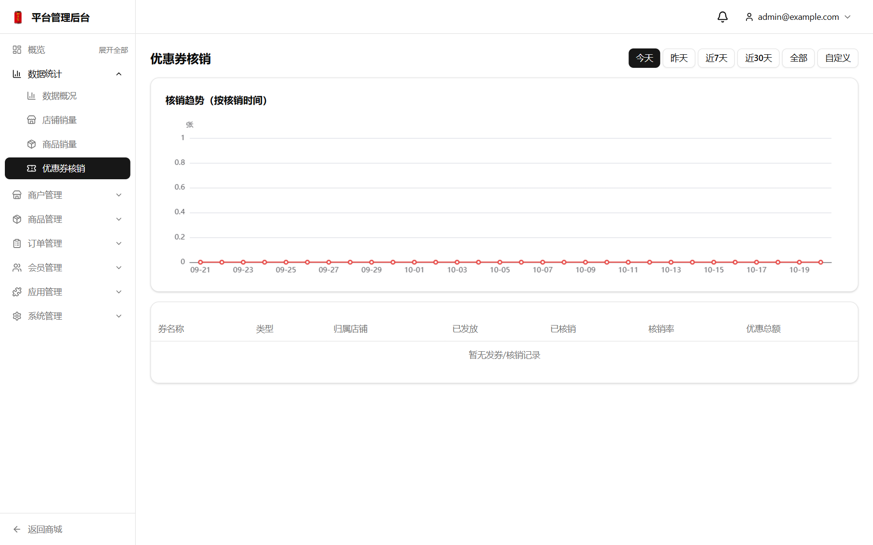Click the 应用管理 puzzle icon
Screen dimensions: 873x545
tap(17, 292)
